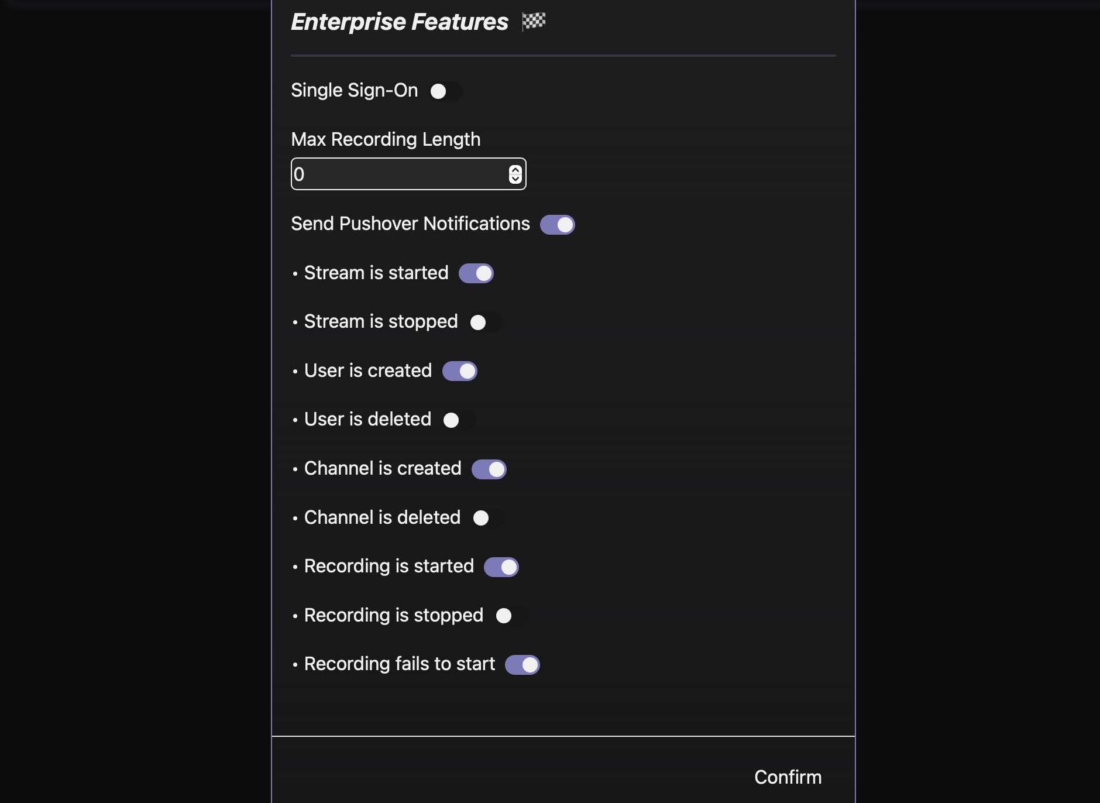The image size is (1100, 803).
Task: Turn off User is created toggle
Action: pos(459,371)
